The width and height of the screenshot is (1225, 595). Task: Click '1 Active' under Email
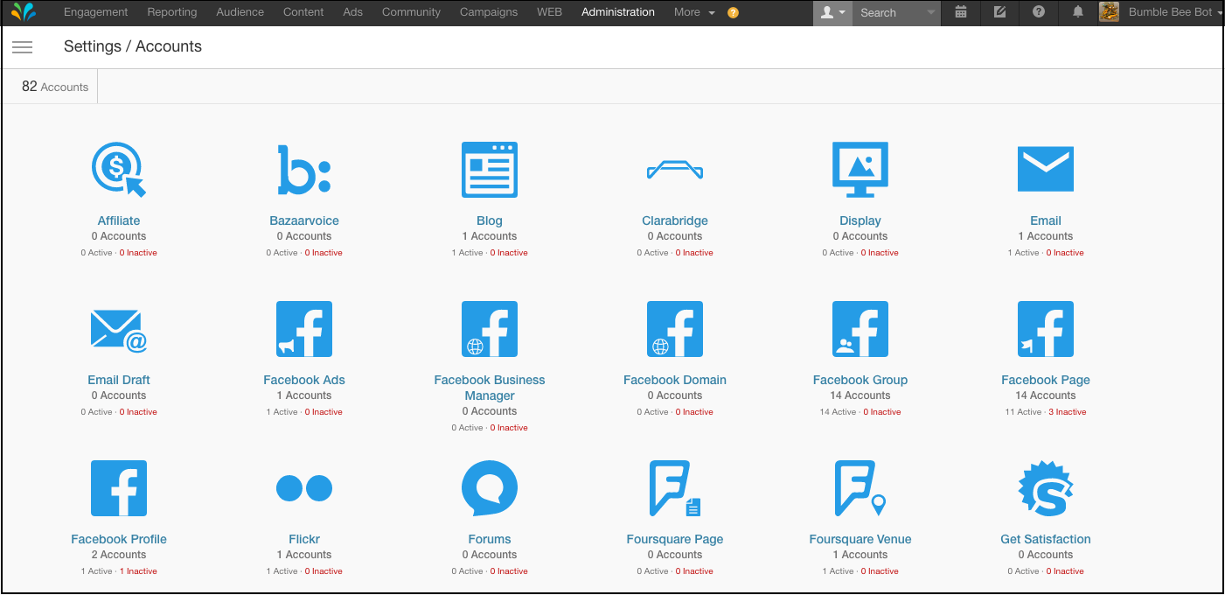(1024, 253)
